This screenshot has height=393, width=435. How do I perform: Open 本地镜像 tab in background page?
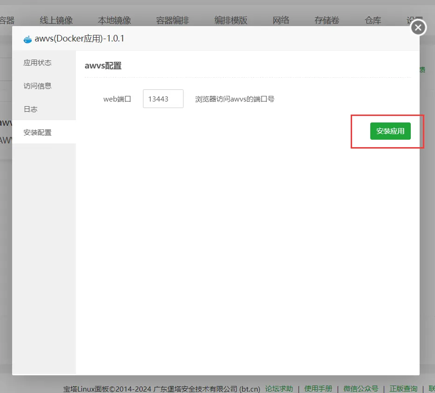[x=114, y=20]
